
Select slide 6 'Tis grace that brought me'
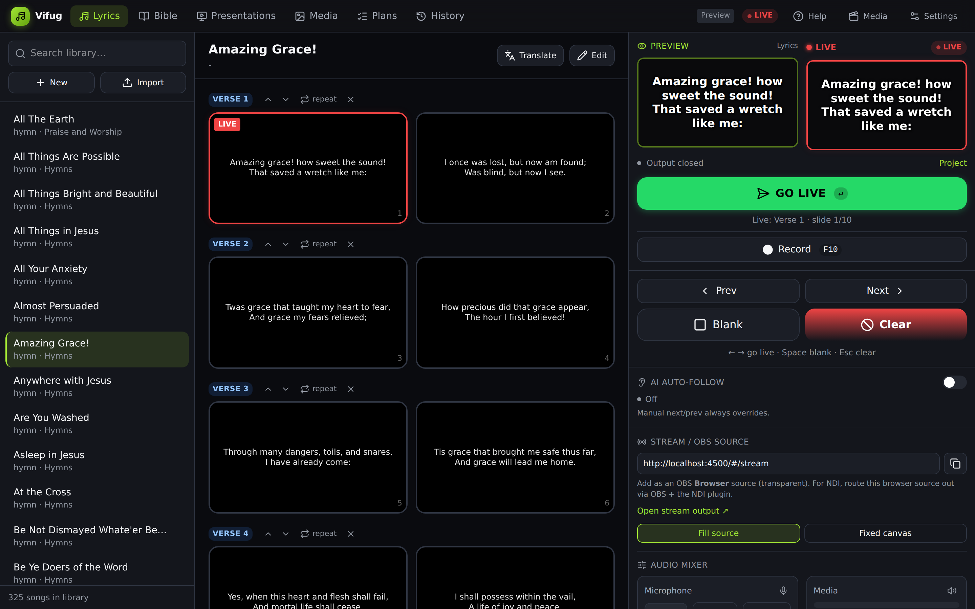[x=515, y=457]
